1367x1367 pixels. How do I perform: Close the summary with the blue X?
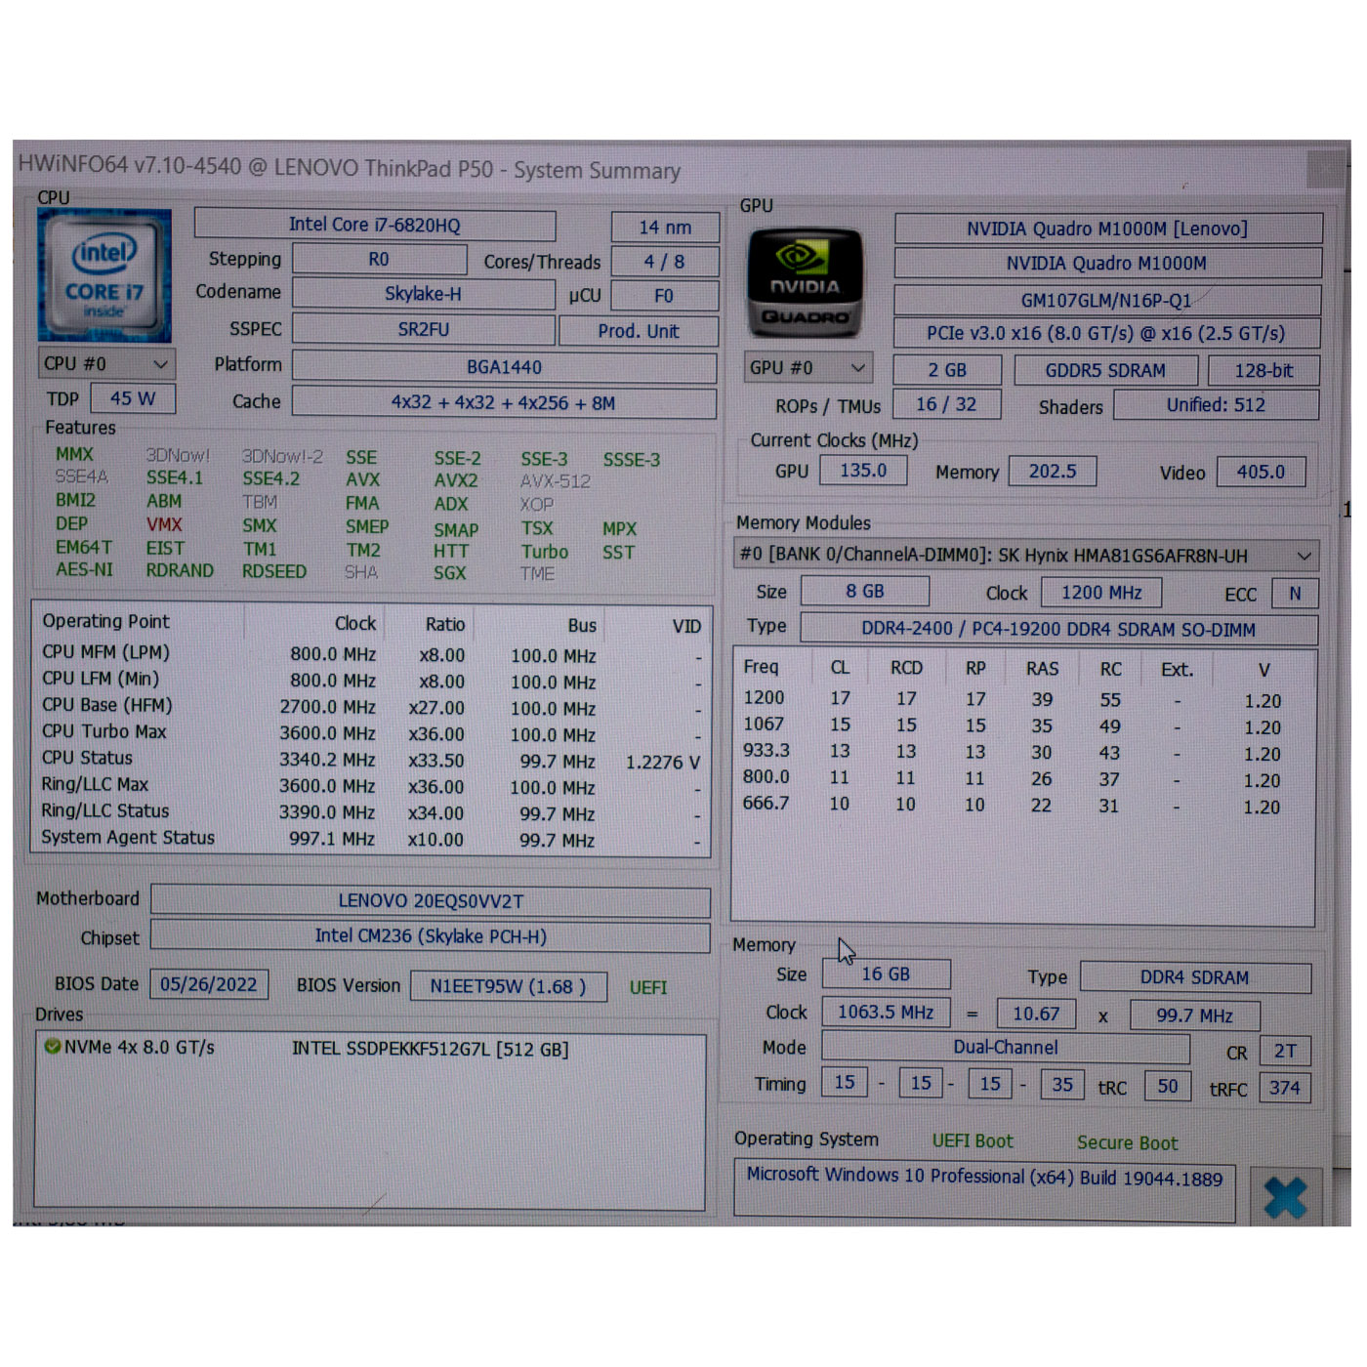pos(1285,1197)
